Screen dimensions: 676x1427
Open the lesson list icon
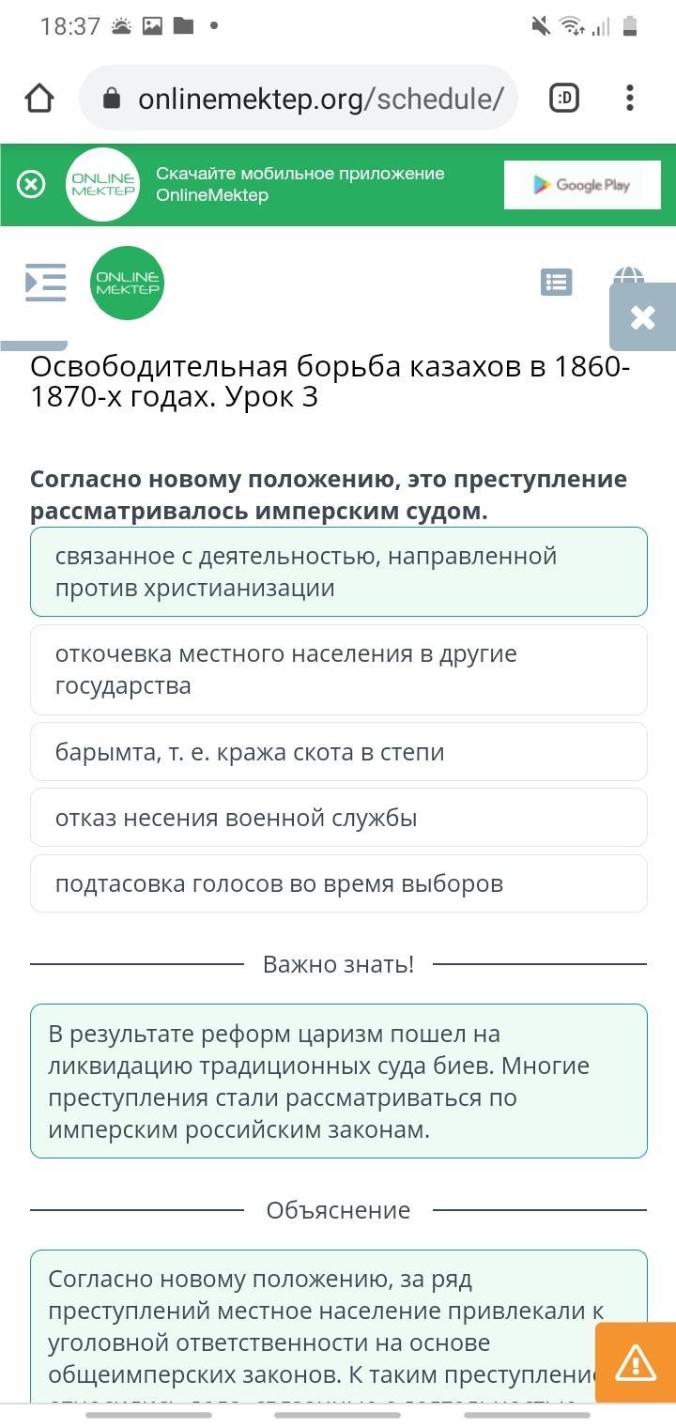557,282
